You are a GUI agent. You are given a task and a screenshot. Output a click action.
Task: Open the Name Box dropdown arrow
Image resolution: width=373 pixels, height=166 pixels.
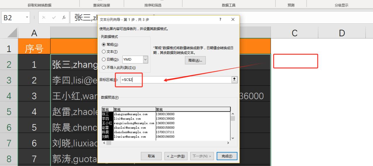[27, 18]
